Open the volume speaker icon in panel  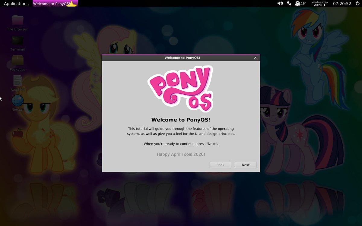pos(280,3)
